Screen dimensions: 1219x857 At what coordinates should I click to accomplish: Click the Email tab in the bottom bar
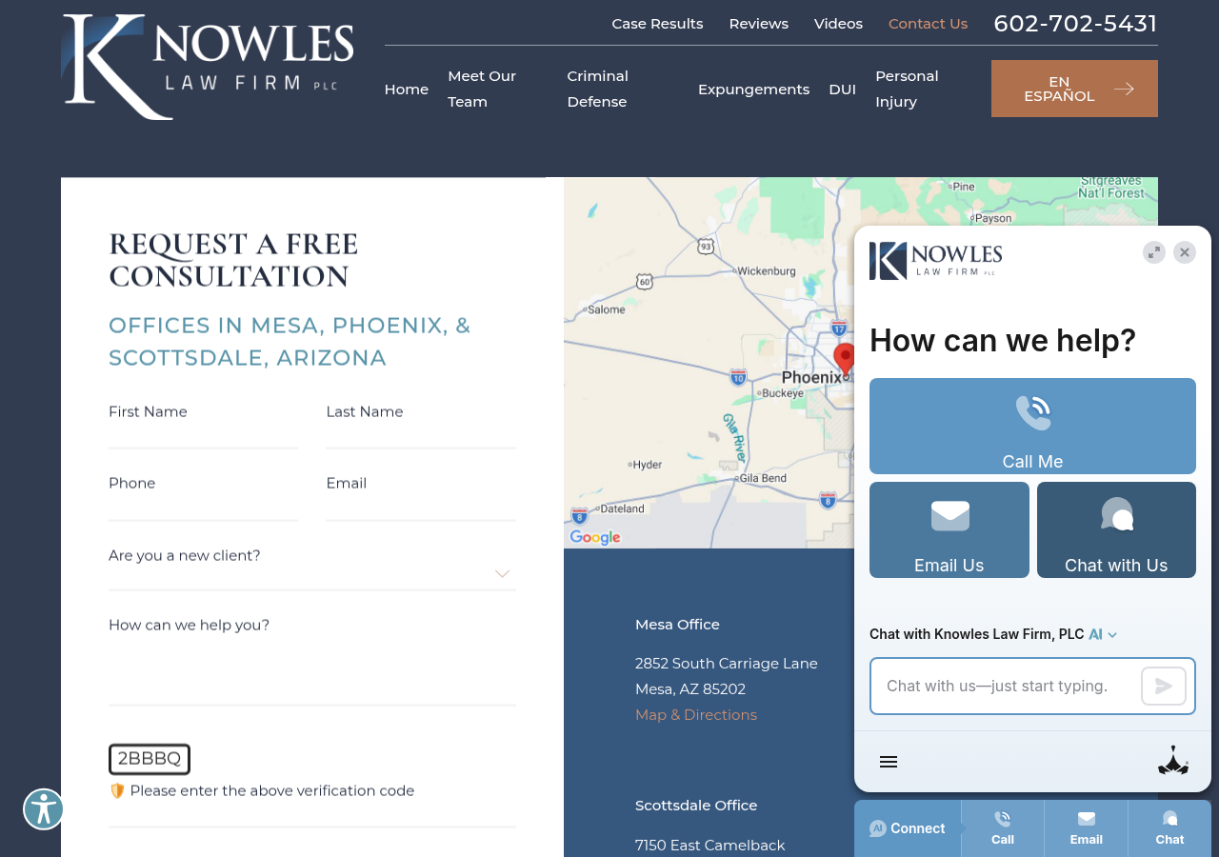tap(1087, 828)
